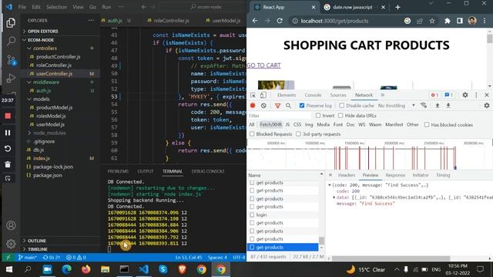The height and width of the screenshot is (277, 493).
Task: Expand the data array in Preview
Action: pos(334,197)
